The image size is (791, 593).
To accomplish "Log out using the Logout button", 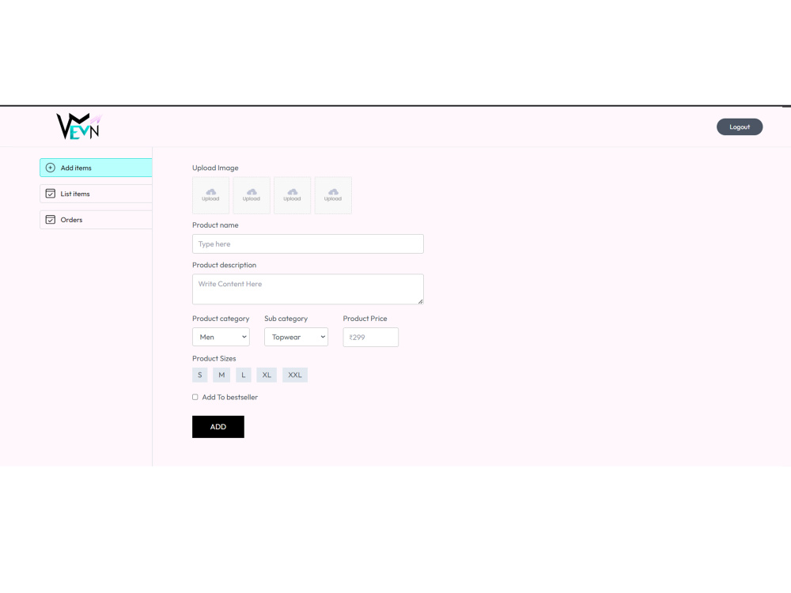I will [x=740, y=127].
